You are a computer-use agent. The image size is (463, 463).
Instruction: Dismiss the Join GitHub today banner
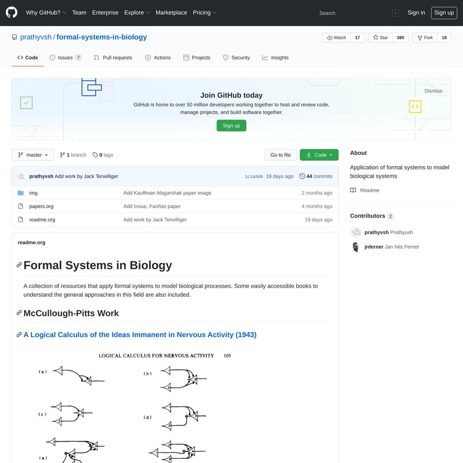click(x=433, y=91)
